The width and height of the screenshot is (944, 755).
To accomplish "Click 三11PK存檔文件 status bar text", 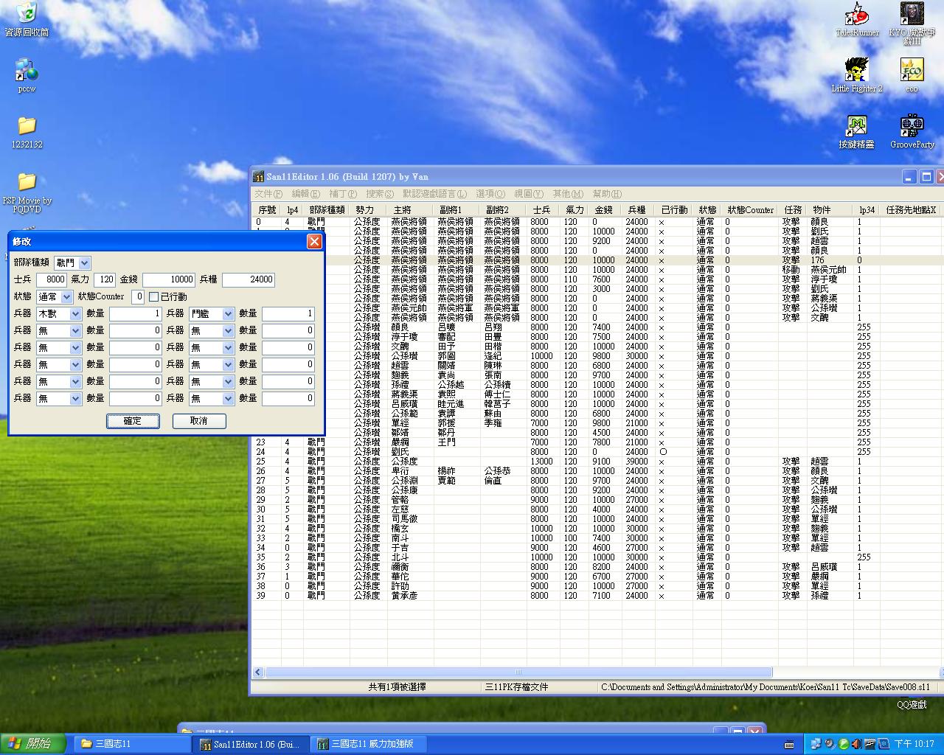I will [x=516, y=687].
